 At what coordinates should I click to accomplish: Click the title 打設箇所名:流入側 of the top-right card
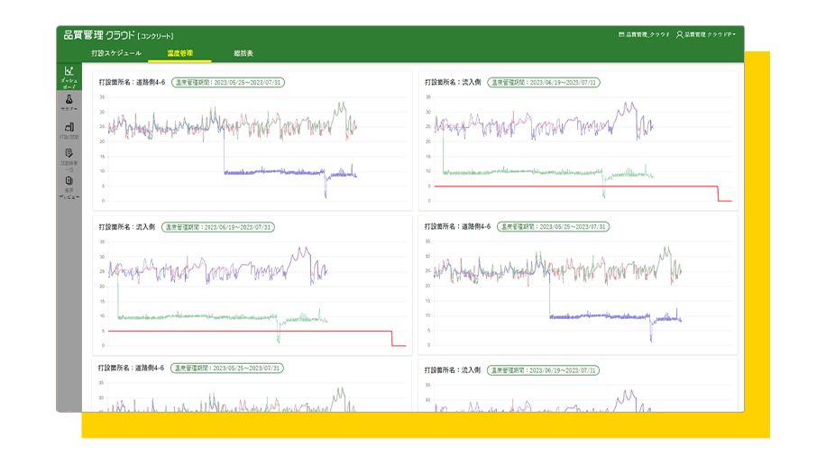point(453,83)
